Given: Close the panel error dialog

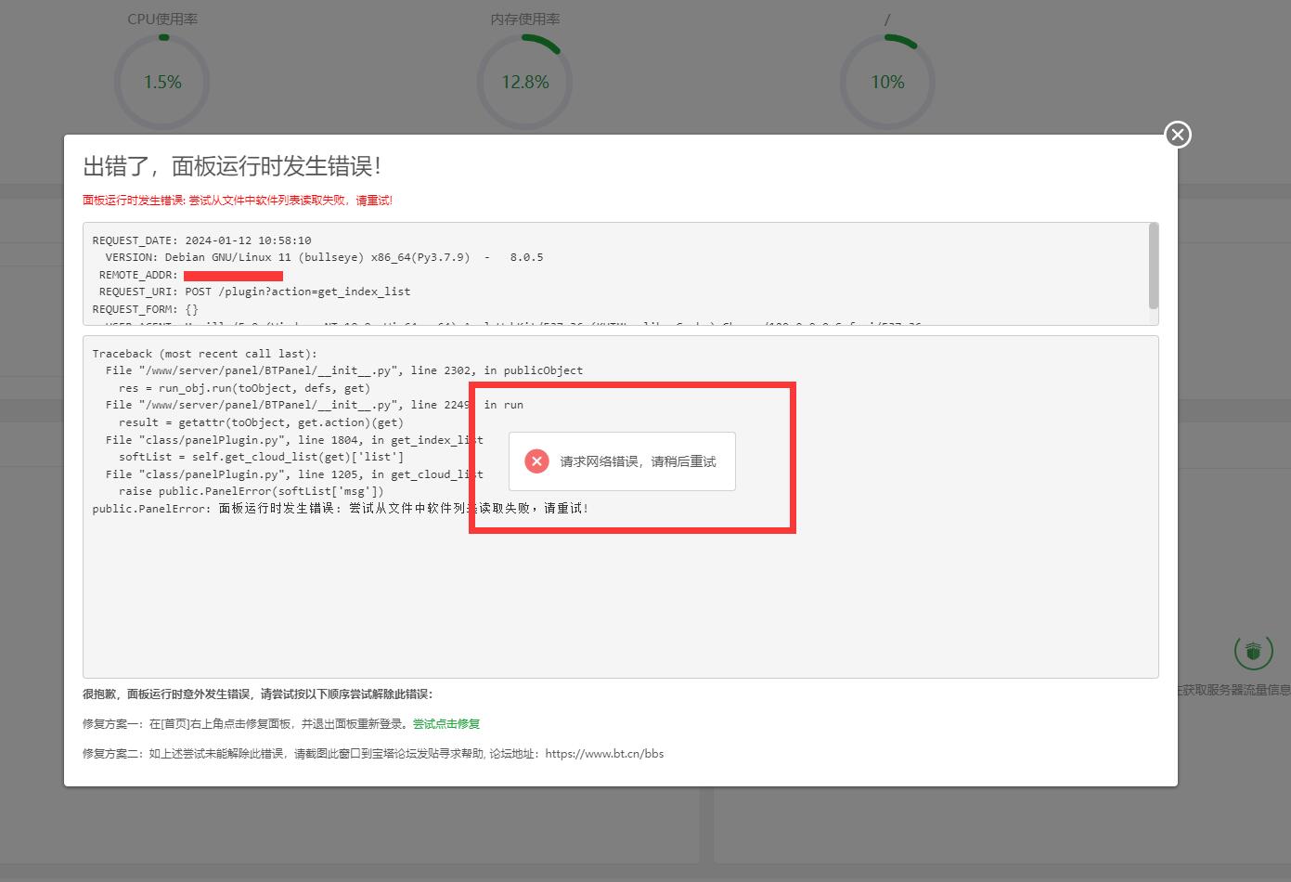Looking at the screenshot, I should point(1178,135).
